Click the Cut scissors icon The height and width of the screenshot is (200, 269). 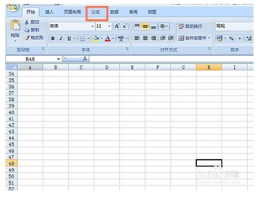coord(27,22)
